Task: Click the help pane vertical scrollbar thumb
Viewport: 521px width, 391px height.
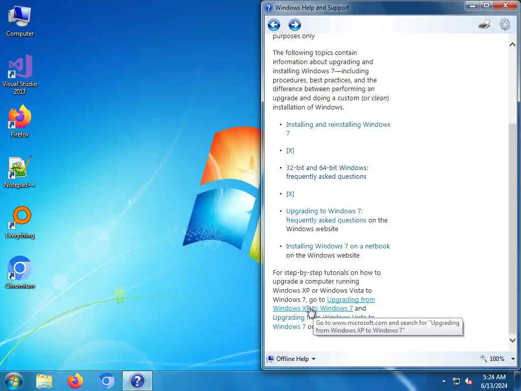Action: coord(512,229)
